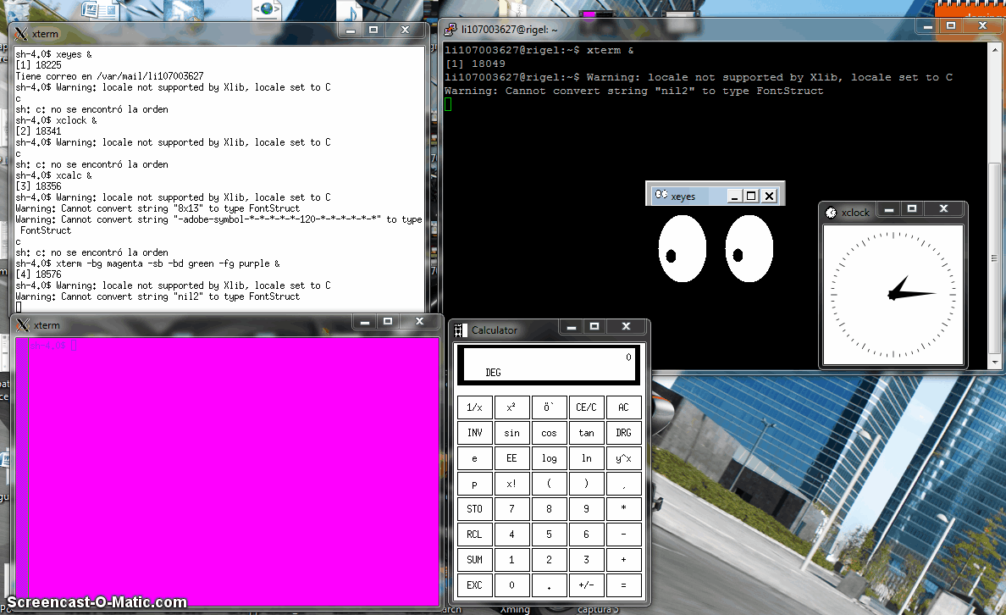The height and width of the screenshot is (615, 1006).
Task: Click the PuTTY icon in rigel terminal title
Action: pos(450,29)
